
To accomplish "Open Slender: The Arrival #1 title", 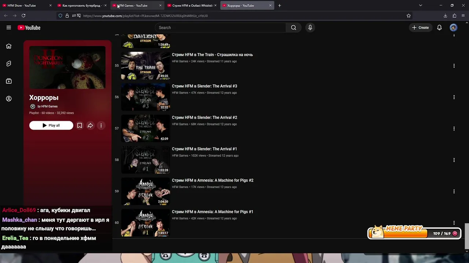I will (x=204, y=149).
